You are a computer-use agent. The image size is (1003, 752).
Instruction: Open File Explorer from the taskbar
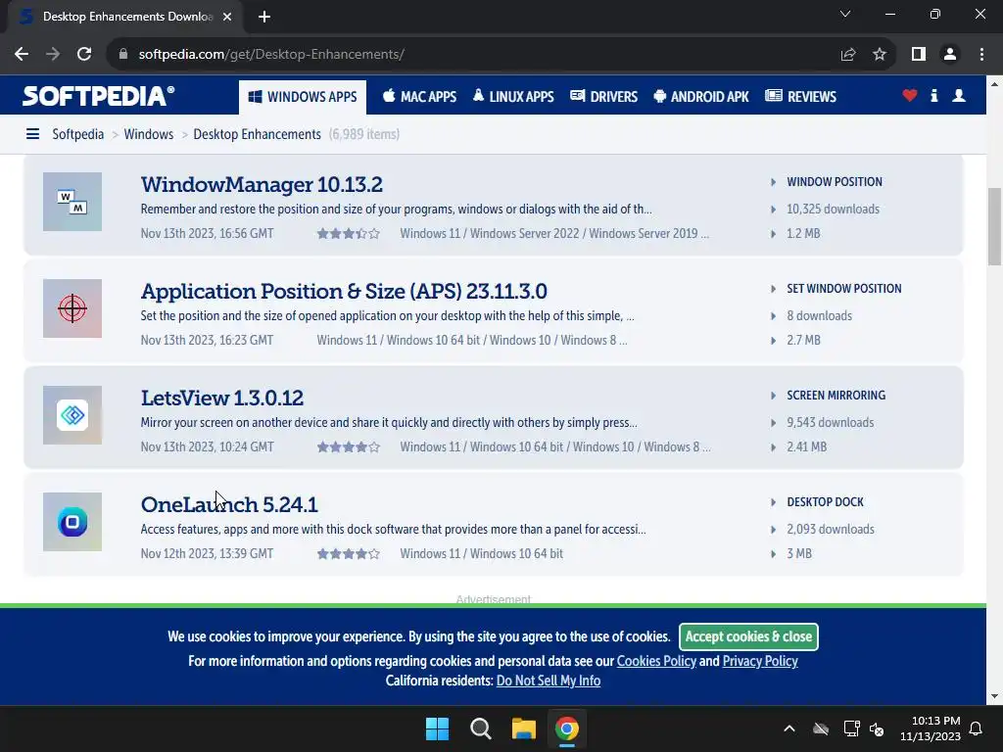pyautogui.click(x=523, y=728)
